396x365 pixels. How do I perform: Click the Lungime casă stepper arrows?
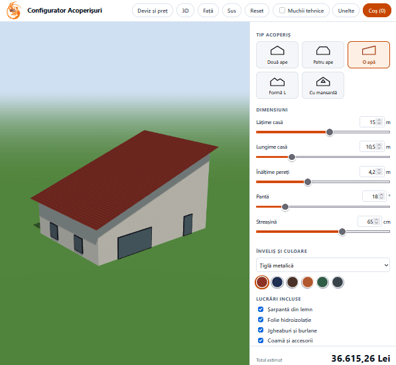tap(379, 147)
